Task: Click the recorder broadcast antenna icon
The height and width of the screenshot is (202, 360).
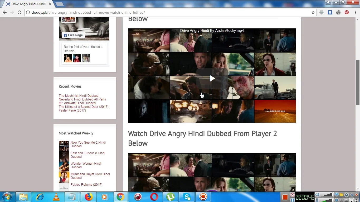Action: [337, 195]
